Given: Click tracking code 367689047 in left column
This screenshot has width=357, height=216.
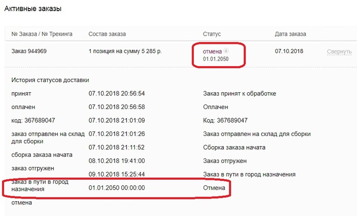Looking at the screenshot, I should click(33, 121).
